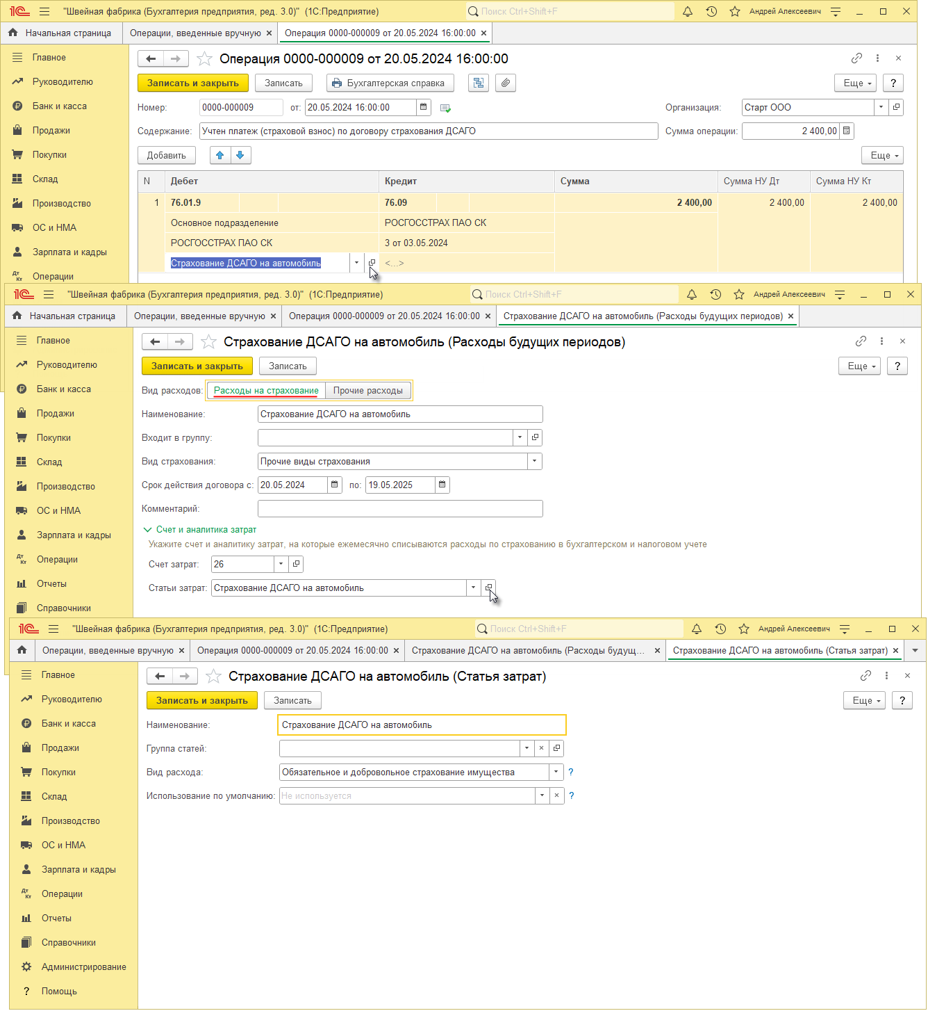
Task: Select Расходы на страхование expense type
Action: pyautogui.click(x=266, y=390)
